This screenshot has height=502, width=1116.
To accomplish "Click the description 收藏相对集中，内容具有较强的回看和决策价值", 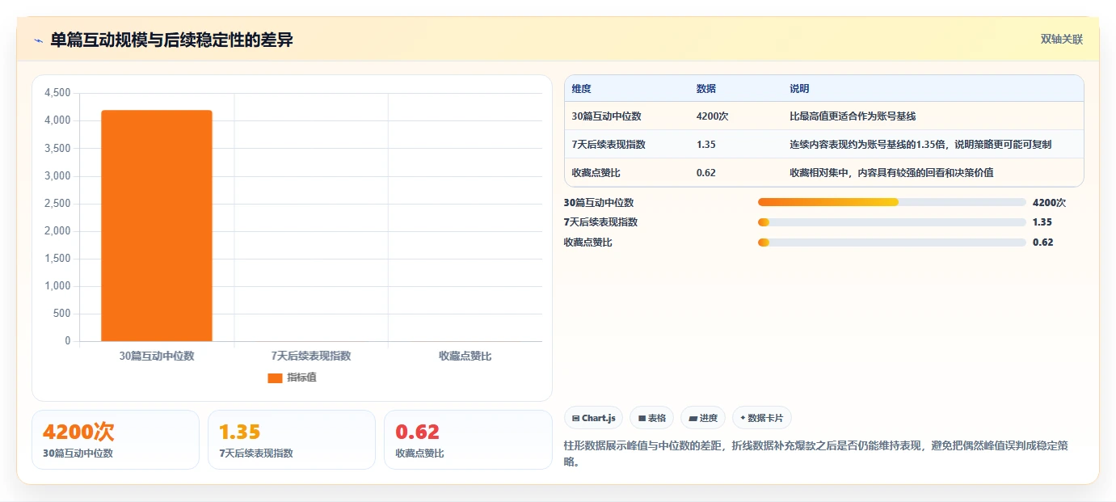I will (x=891, y=173).
